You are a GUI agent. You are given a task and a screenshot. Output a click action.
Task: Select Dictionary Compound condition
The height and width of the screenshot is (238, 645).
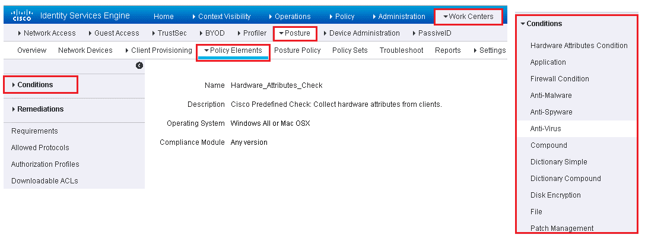click(x=565, y=178)
